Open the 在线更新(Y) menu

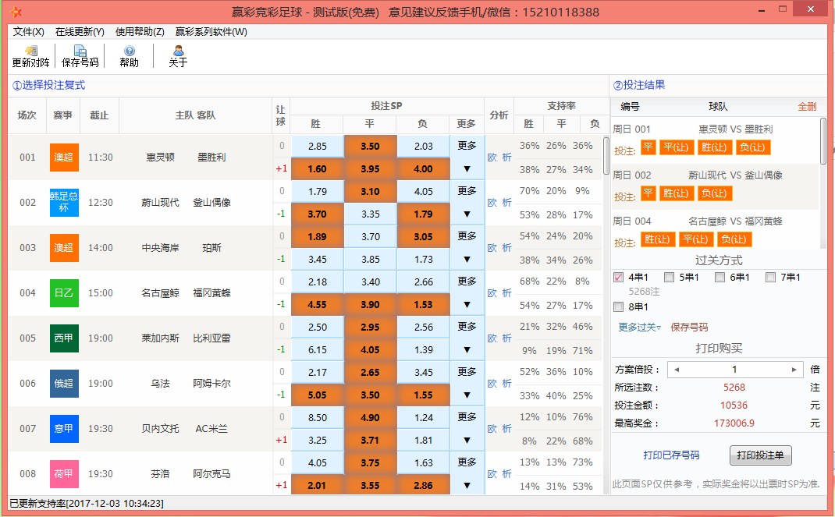point(80,32)
